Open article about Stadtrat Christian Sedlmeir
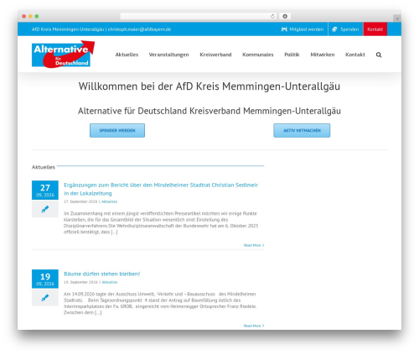This screenshot has height=355, width=419. [161, 189]
